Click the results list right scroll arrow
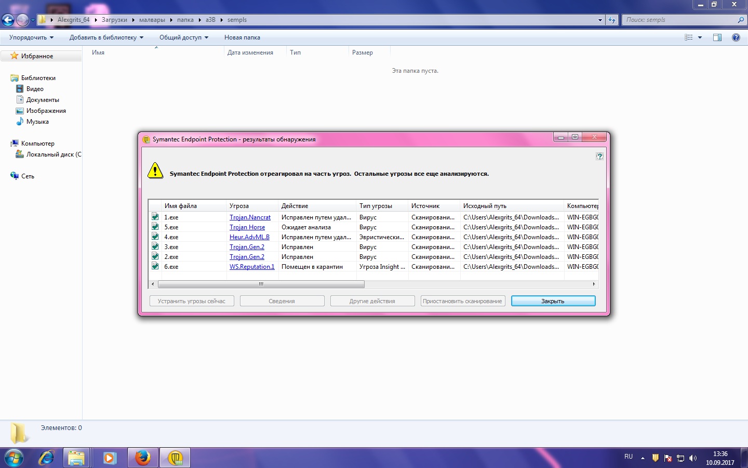The height and width of the screenshot is (468, 748). pos(594,284)
